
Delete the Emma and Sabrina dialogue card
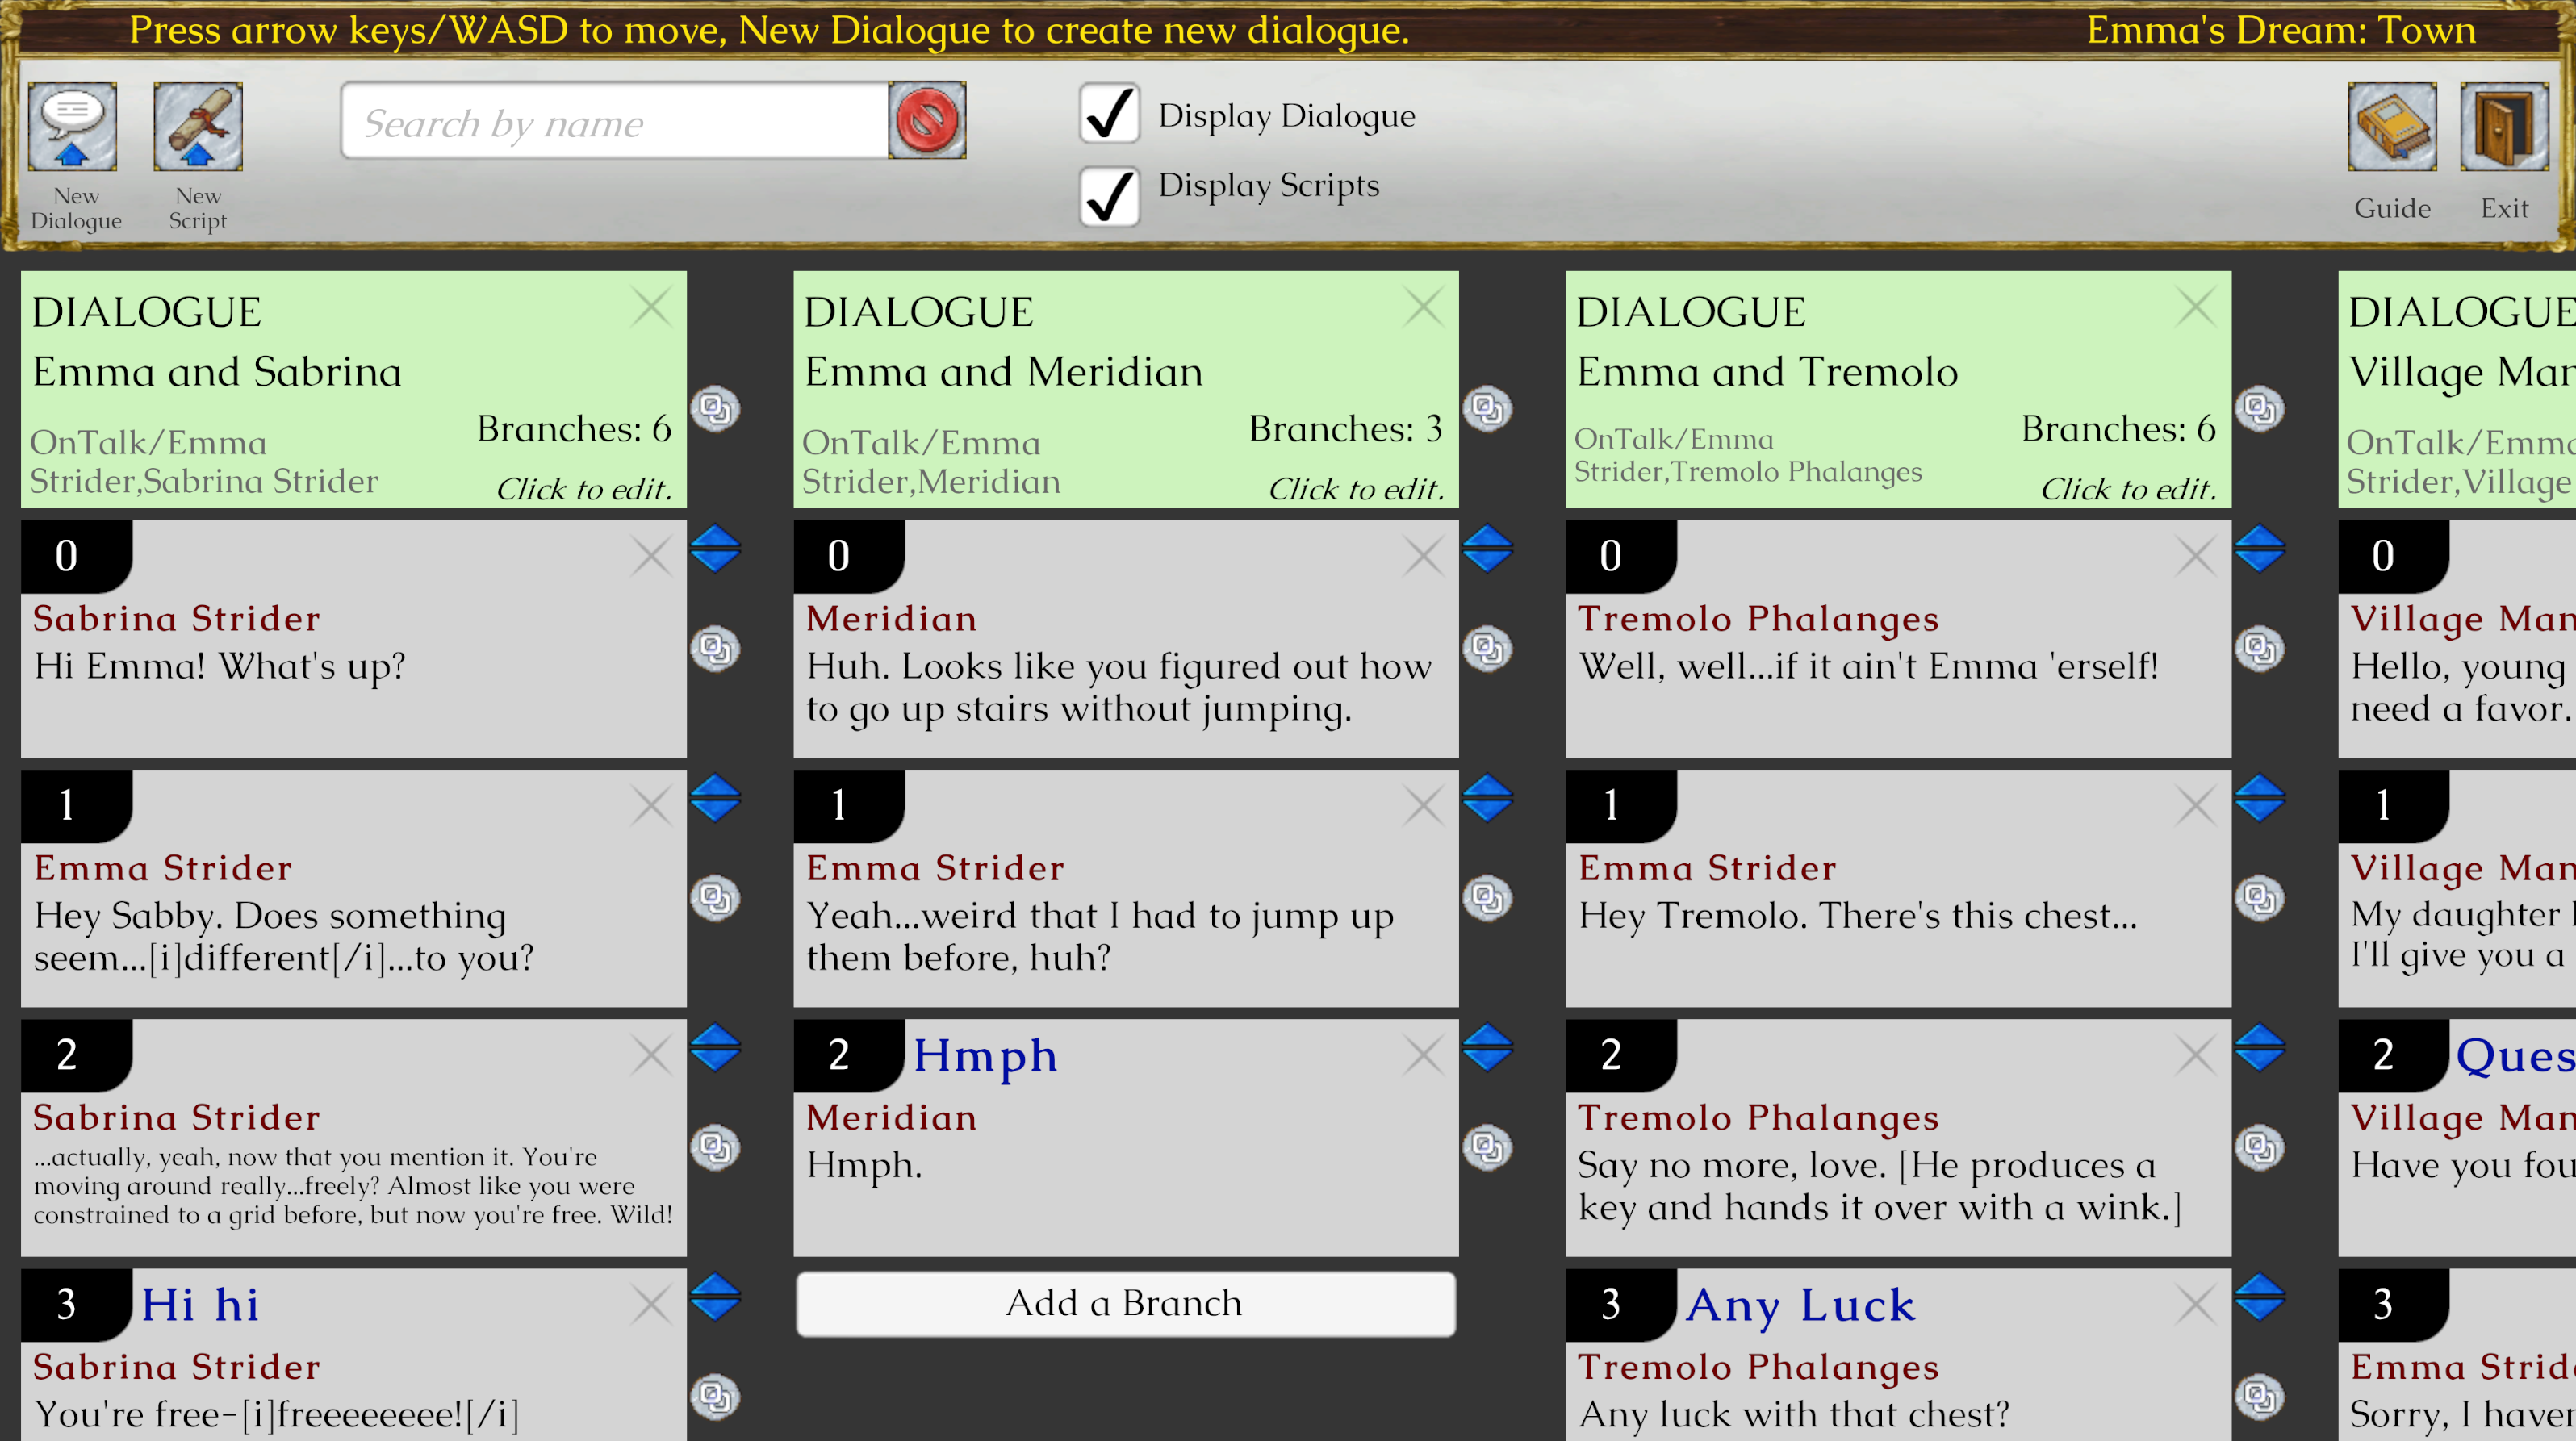(x=650, y=306)
